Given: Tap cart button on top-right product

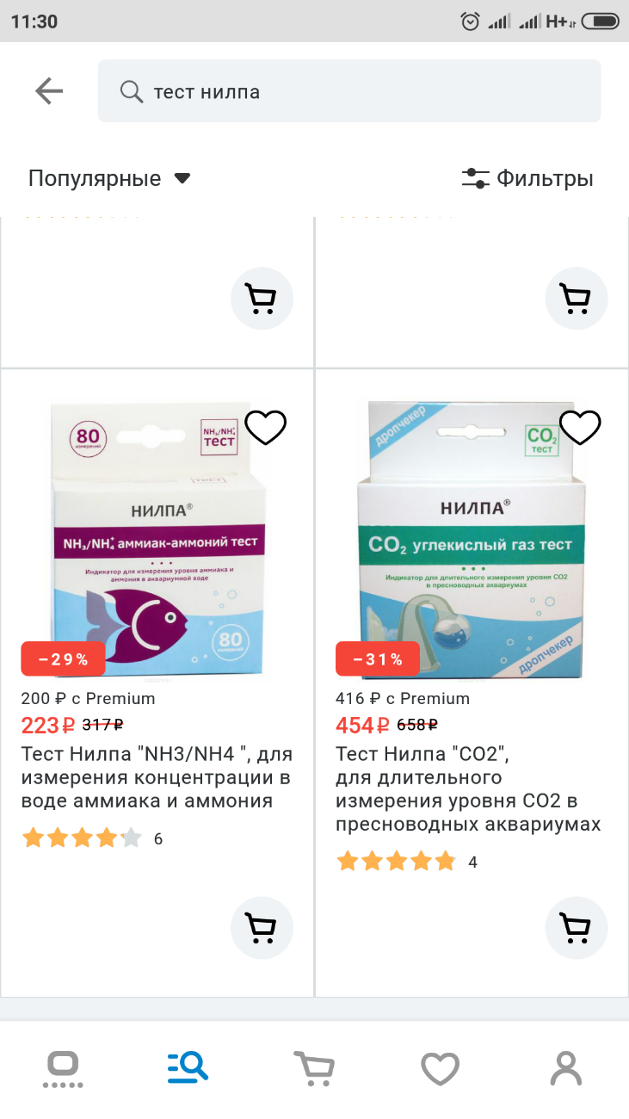Looking at the screenshot, I should point(577,299).
